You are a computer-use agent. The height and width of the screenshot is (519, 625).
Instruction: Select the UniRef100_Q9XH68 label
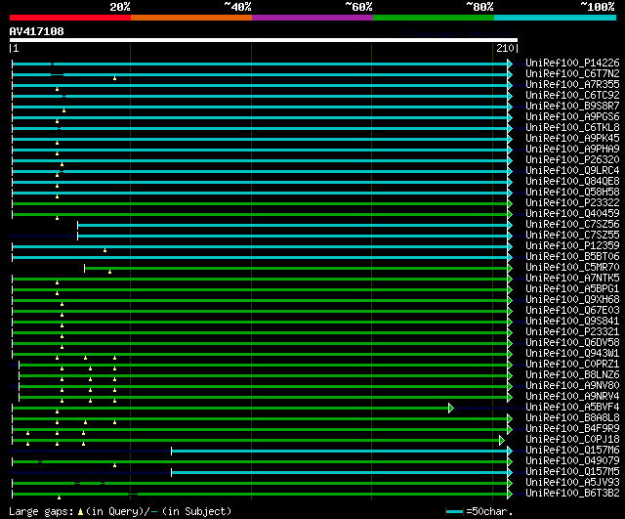[x=572, y=300]
